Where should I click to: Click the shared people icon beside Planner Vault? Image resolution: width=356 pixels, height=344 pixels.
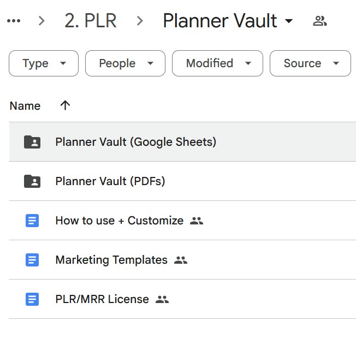click(x=319, y=21)
